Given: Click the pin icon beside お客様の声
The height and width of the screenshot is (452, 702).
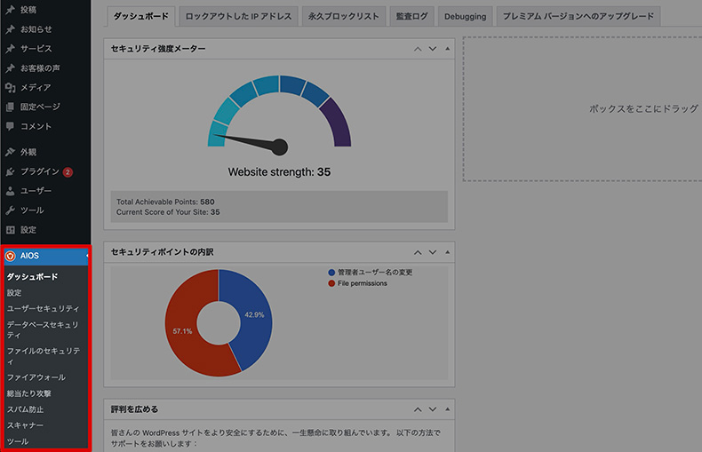Looking at the screenshot, I should click(10, 68).
